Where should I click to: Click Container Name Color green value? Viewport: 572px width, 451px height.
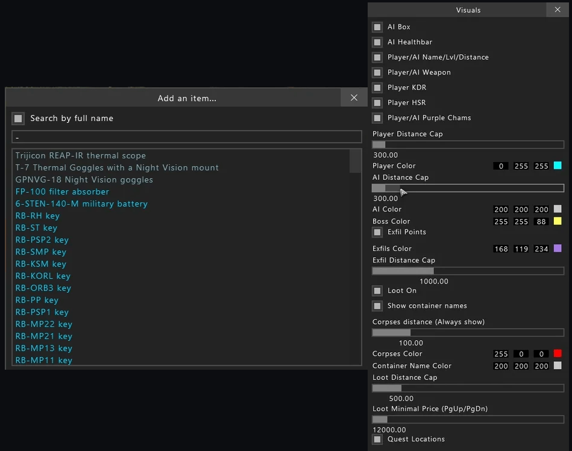[521, 365]
